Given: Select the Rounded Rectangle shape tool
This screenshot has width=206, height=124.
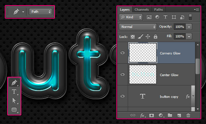Looking at the screenshot, I should click(14, 110).
